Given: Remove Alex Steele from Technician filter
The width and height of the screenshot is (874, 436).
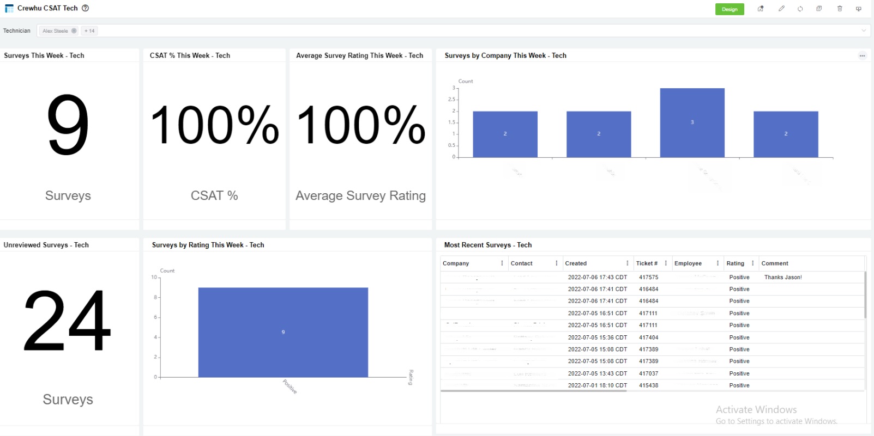Looking at the screenshot, I should click(x=74, y=31).
